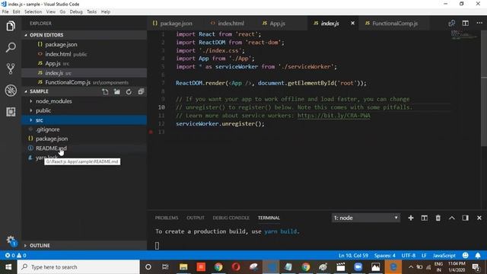
Task: Maximize the terminal panel size
Action: click(x=451, y=218)
